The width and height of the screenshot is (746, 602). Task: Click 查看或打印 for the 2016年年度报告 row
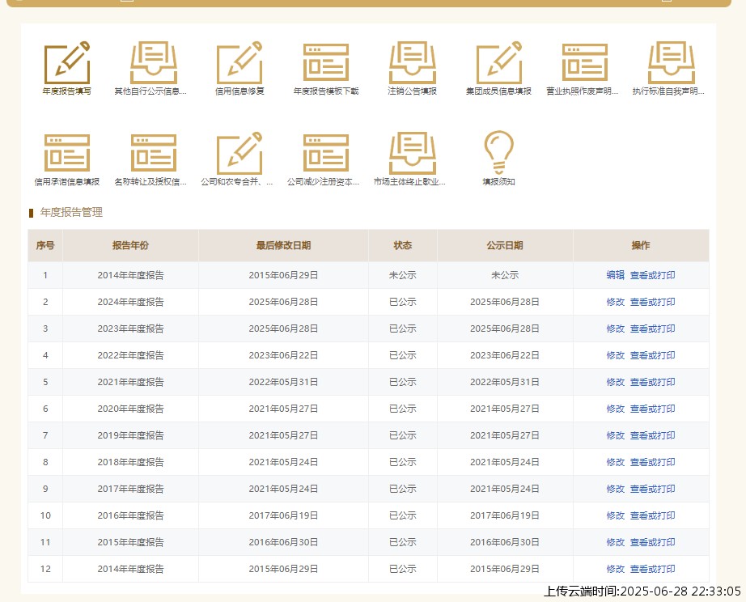652,515
